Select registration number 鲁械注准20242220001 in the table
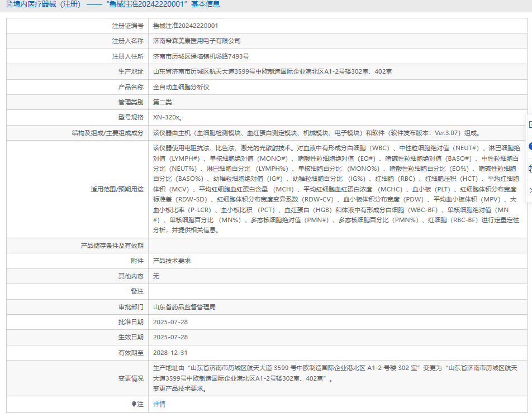Screen dimensions: 532x418 186,26
